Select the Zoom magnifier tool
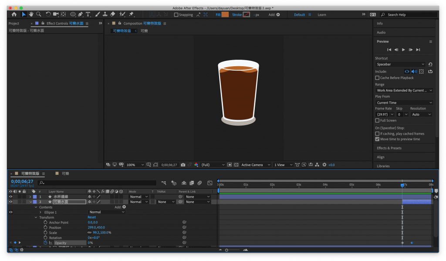Image resolution: width=446 pixels, height=261 pixels. (x=39, y=14)
